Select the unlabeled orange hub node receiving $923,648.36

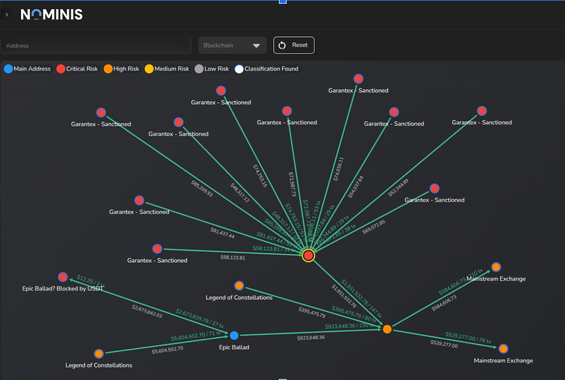click(388, 329)
